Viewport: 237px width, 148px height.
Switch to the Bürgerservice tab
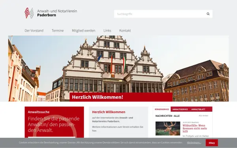162,109
